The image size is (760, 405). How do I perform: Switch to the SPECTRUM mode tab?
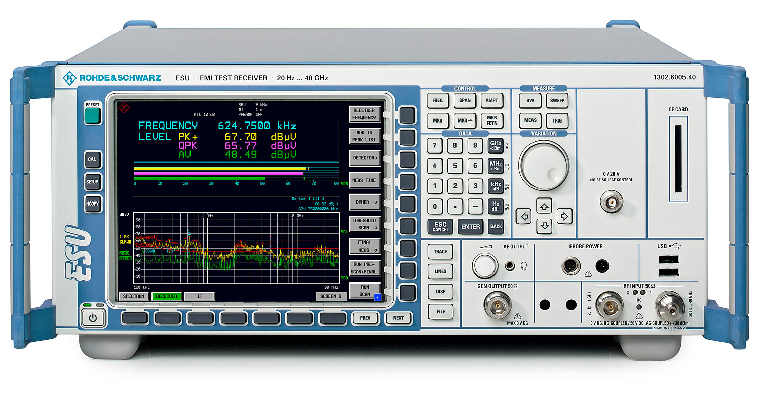134,296
